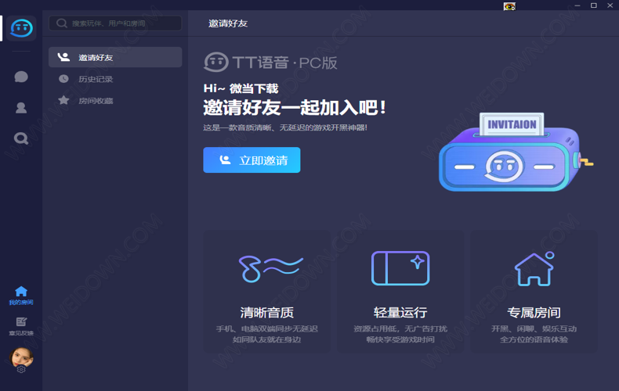Minimize the TT语音 window
The height and width of the screenshot is (391, 619).
click(x=577, y=5)
